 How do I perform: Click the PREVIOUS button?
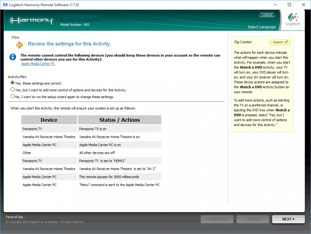coord(217,219)
